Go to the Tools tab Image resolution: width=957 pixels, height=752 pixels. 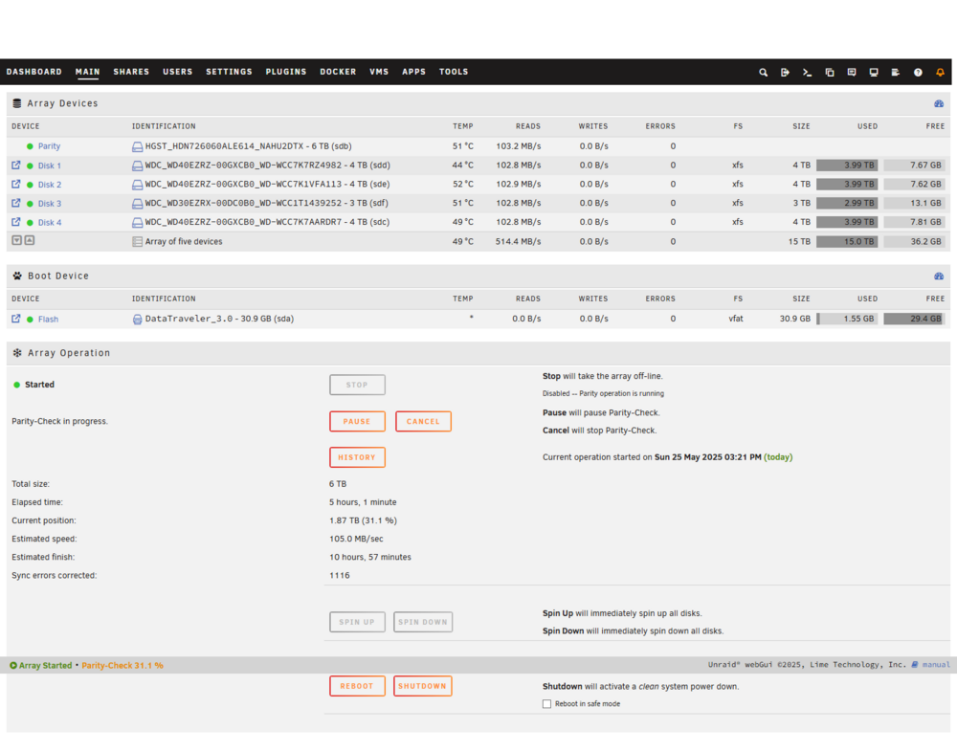pos(454,72)
